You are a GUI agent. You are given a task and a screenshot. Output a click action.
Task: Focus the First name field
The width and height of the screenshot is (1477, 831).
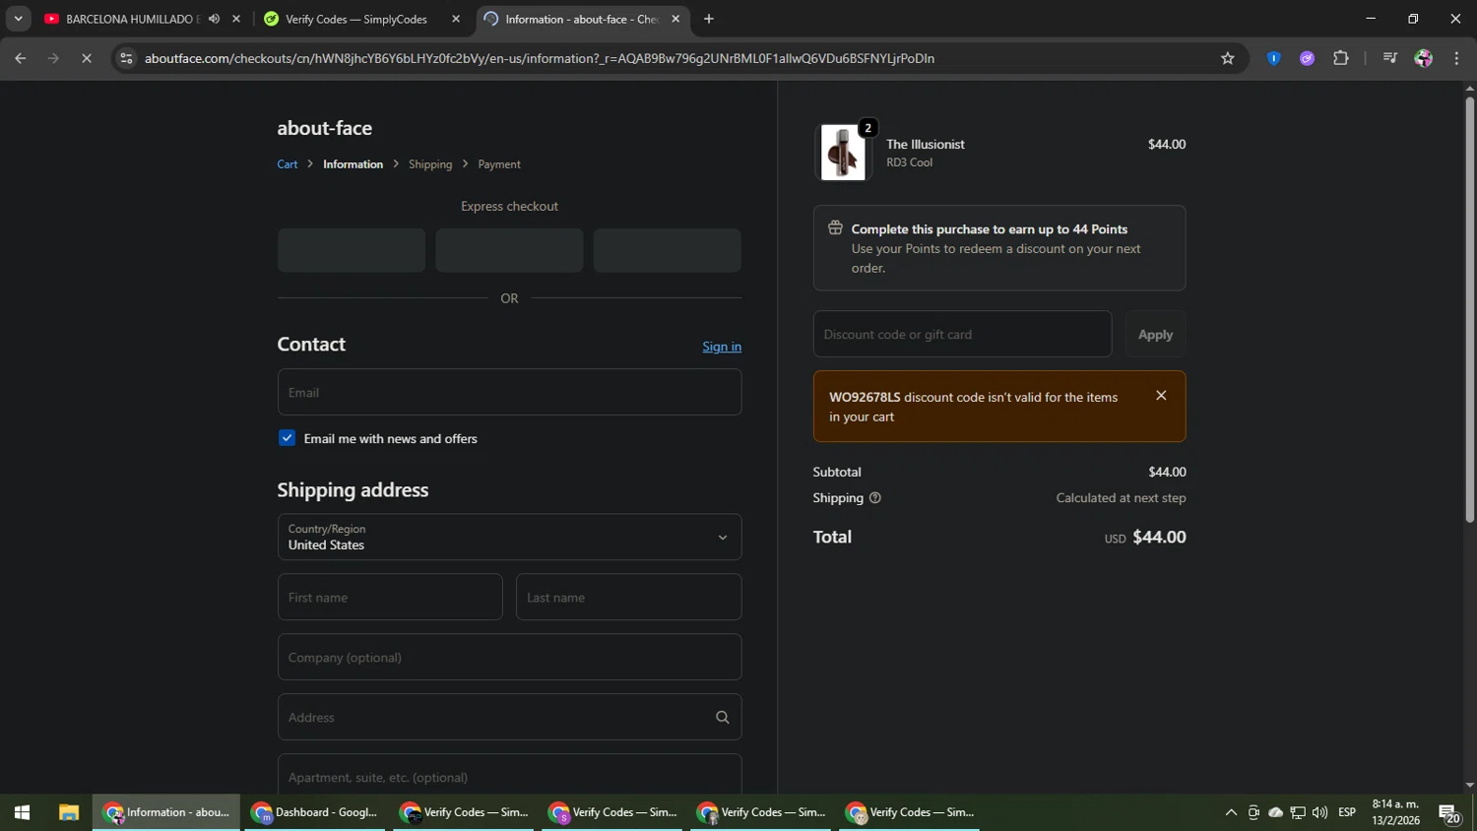pos(390,597)
